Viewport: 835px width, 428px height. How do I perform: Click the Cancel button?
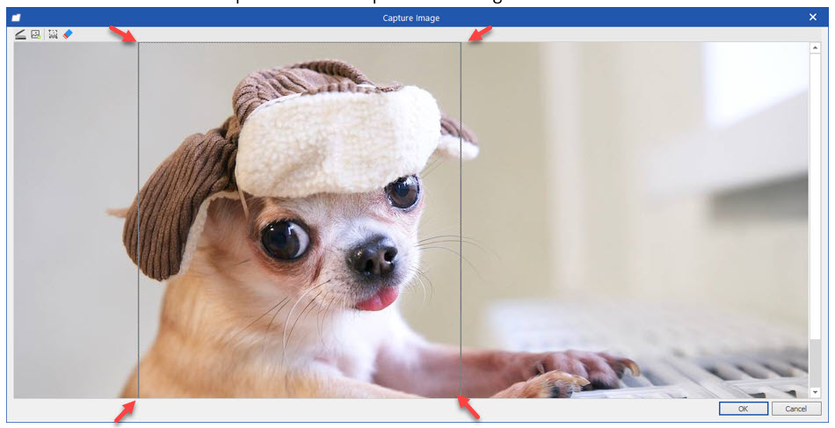[x=796, y=409]
